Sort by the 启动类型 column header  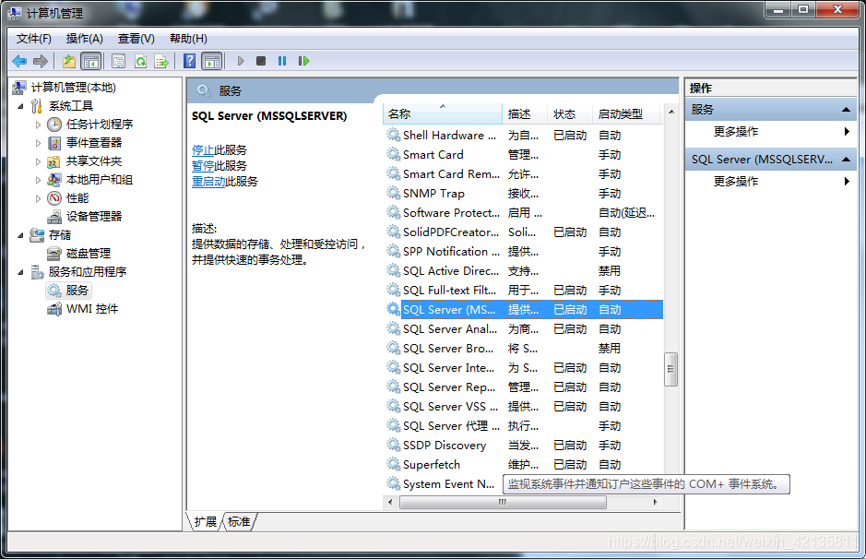pyautogui.click(x=626, y=113)
